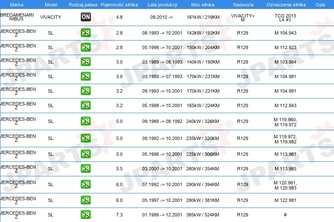Click the 225kW / 306KM power value
The width and height of the screenshot is (334, 222).
click(x=202, y=154)
